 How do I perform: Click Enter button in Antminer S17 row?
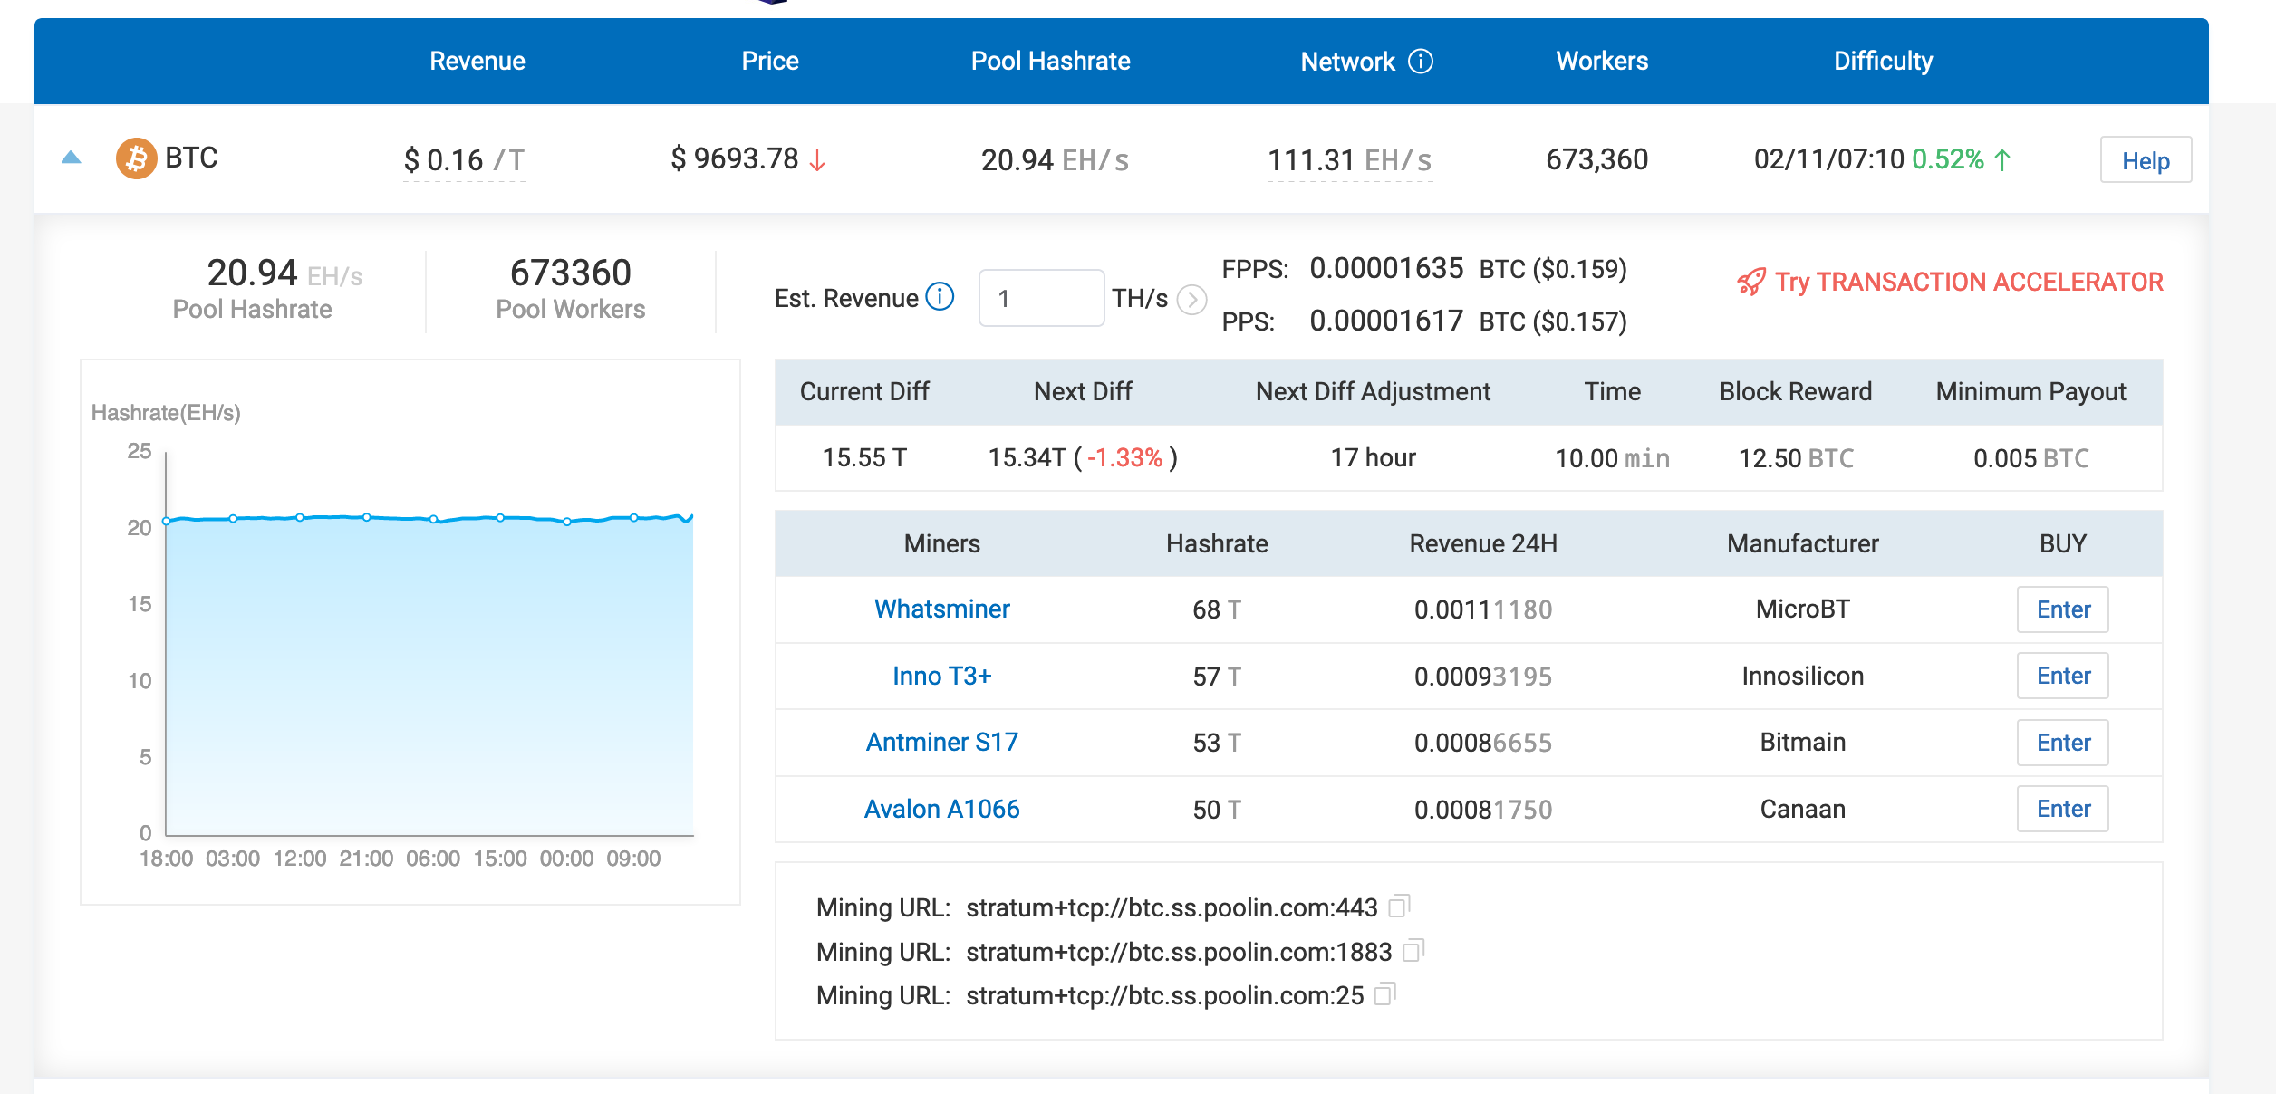tap(2063, 743)
